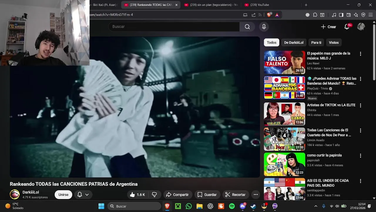Image resolution: width=376 pixels, height=212 pixels.
Task: Open Cuarteto de Nos video thumbnail
Action: click(284, 139)
